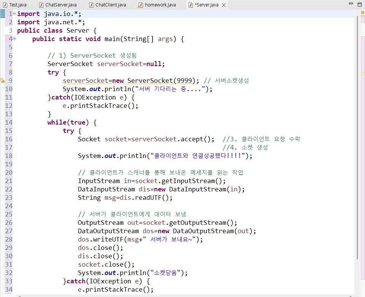Click 'readUTF()' on line 23
The width and height of the screenshot is (365, 297).
(x=152, y=198)
